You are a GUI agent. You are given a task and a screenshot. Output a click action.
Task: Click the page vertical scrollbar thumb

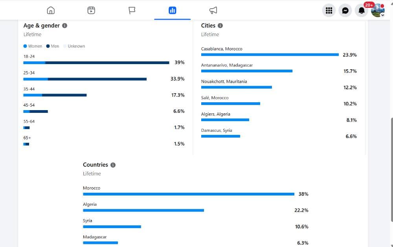tap(392, 170)
